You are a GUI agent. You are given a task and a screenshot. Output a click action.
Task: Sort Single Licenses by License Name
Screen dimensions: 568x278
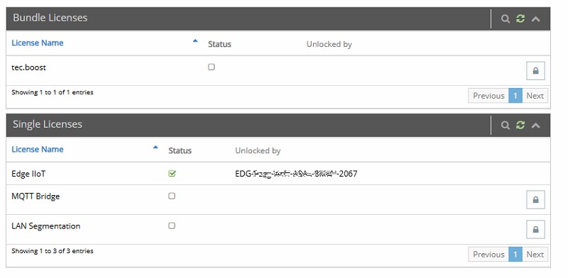tap(38, 150)
